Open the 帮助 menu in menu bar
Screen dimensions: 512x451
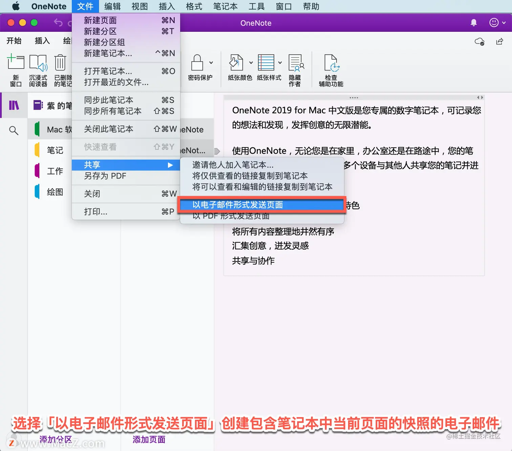point(311,6)
